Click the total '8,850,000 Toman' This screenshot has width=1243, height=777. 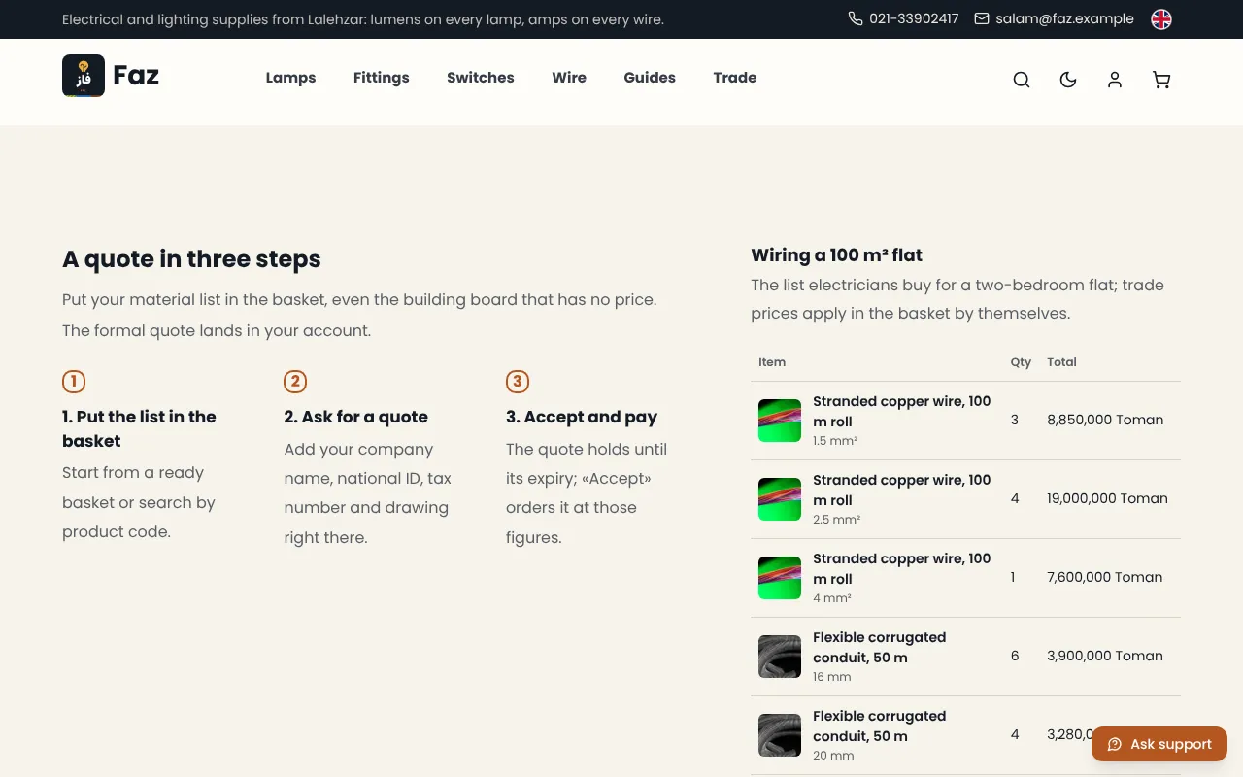point(1105,421)
